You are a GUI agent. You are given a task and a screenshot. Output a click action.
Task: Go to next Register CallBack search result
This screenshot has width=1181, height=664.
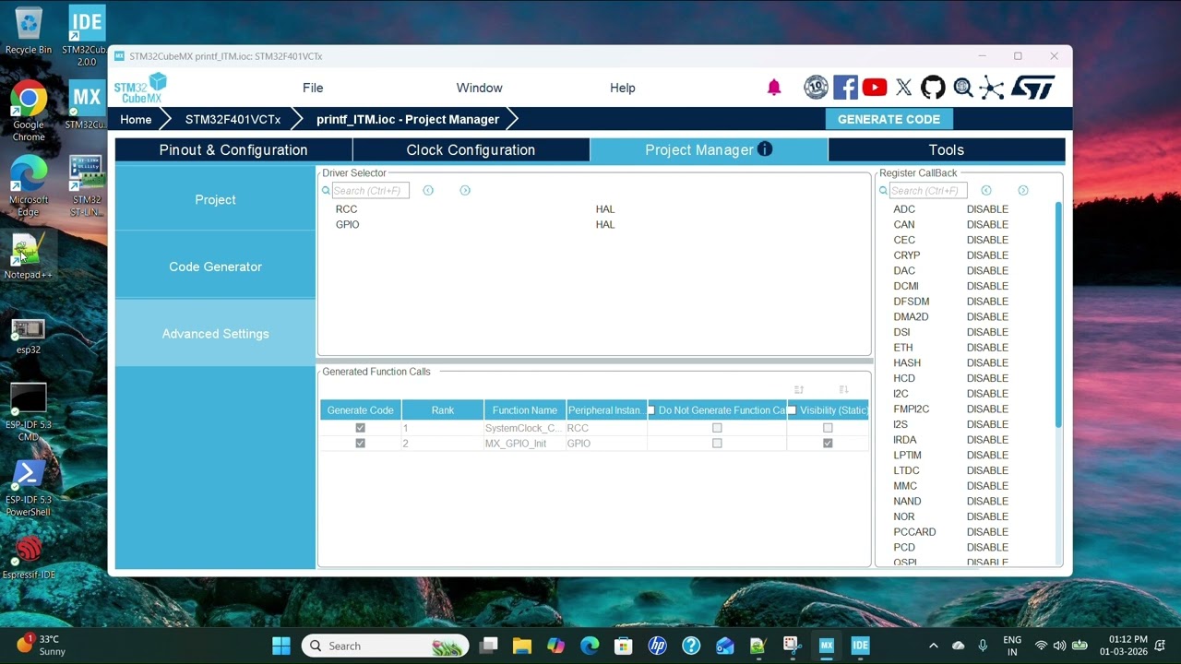1023,190
